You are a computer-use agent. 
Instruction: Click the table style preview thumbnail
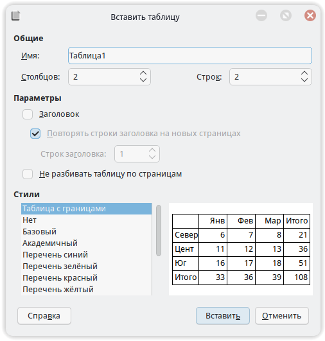tap(241, 249)
